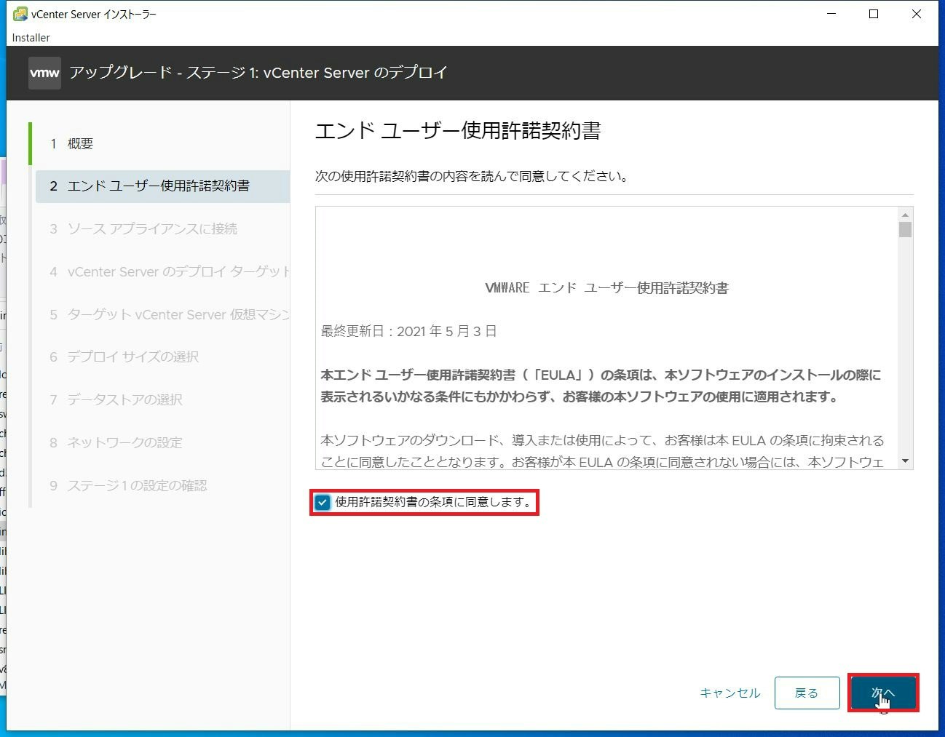Click the EULA heading VMWARE エンド ユーザー使用許諾契約書
945x737 pixels.
coord(606,288)
